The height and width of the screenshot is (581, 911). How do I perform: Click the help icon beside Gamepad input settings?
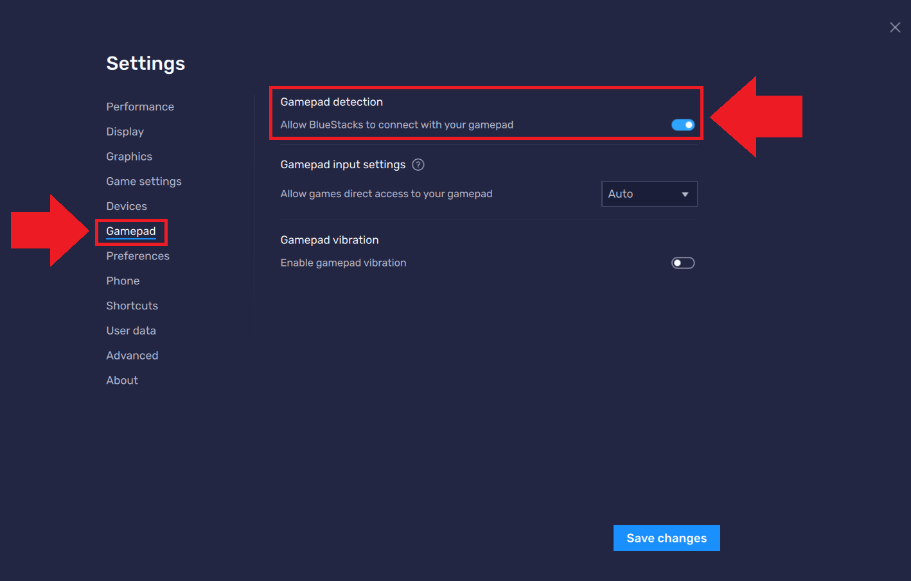click(x=418, y=165)
